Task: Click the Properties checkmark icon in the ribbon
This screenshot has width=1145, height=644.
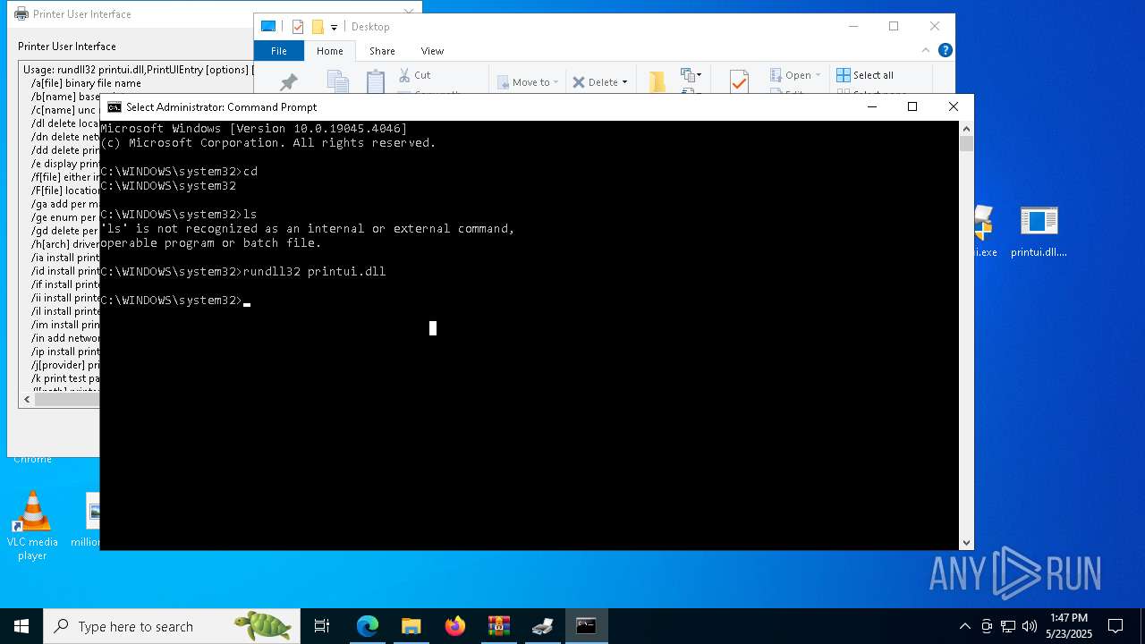Action: (739, 81)
